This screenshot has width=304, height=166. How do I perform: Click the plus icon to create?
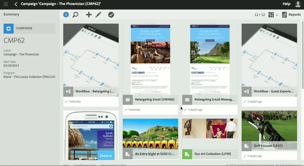coord(89,15)
